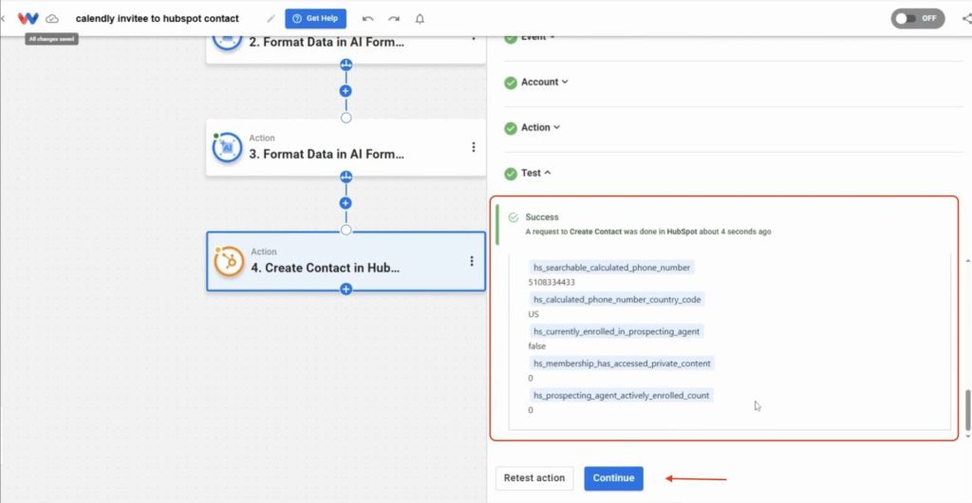Select step 4 Create Contact in HubSpot
Viewport: 972px width, 503px height.
point(346,261)
